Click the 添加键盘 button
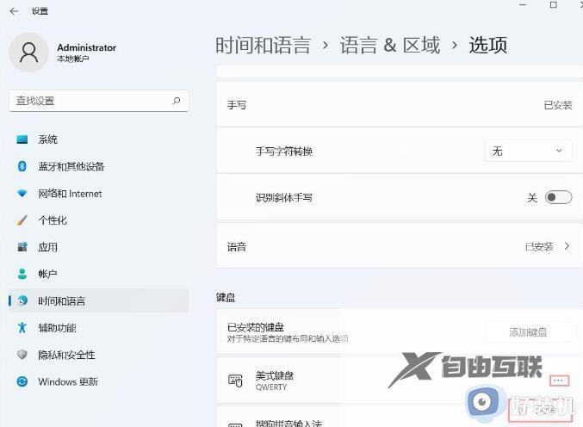 click(528, 331)
